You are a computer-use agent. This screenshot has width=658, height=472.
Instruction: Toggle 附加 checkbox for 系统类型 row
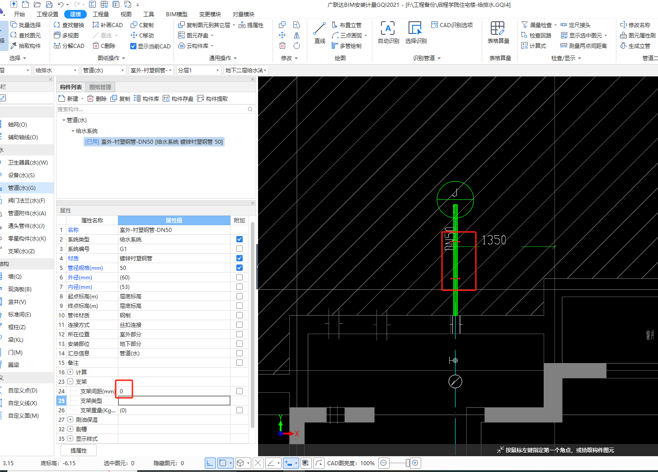click(240, 239)
